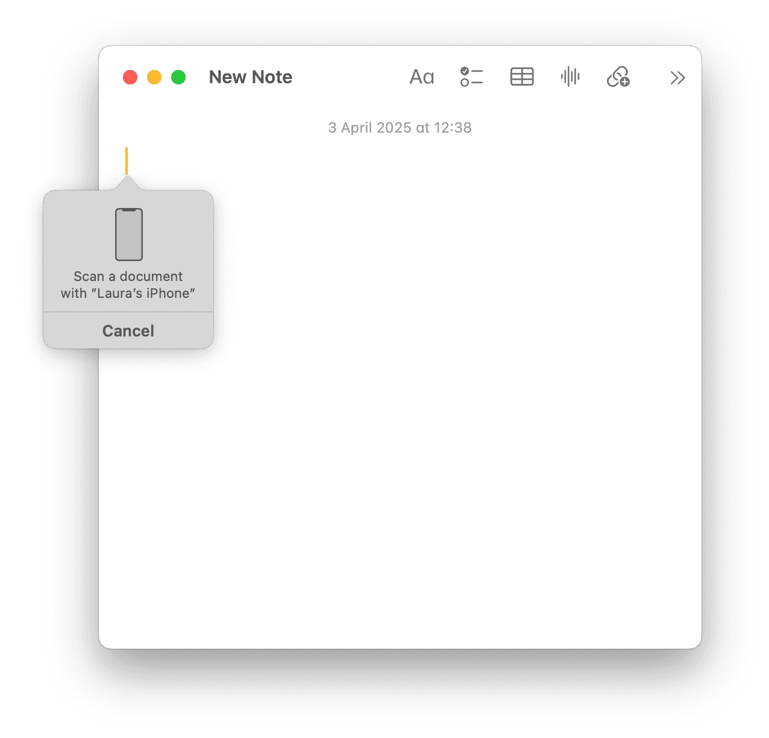Viewport: 769px width, 738px height.
Task: Enter full screen using the green button
Action: 178,77
